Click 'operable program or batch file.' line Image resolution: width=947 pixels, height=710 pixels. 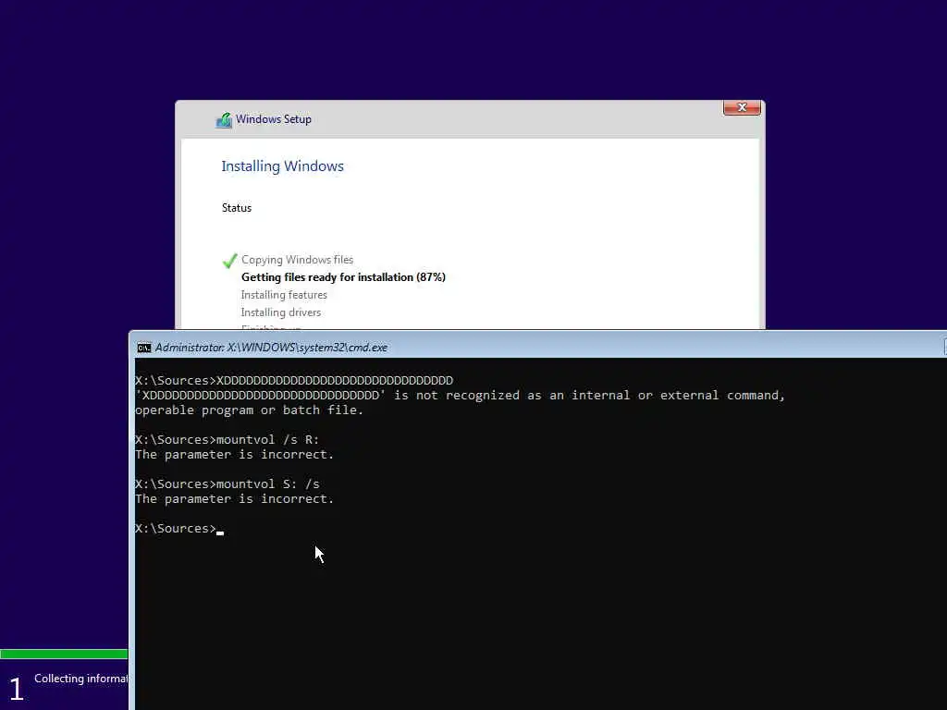tap(250, 410)
